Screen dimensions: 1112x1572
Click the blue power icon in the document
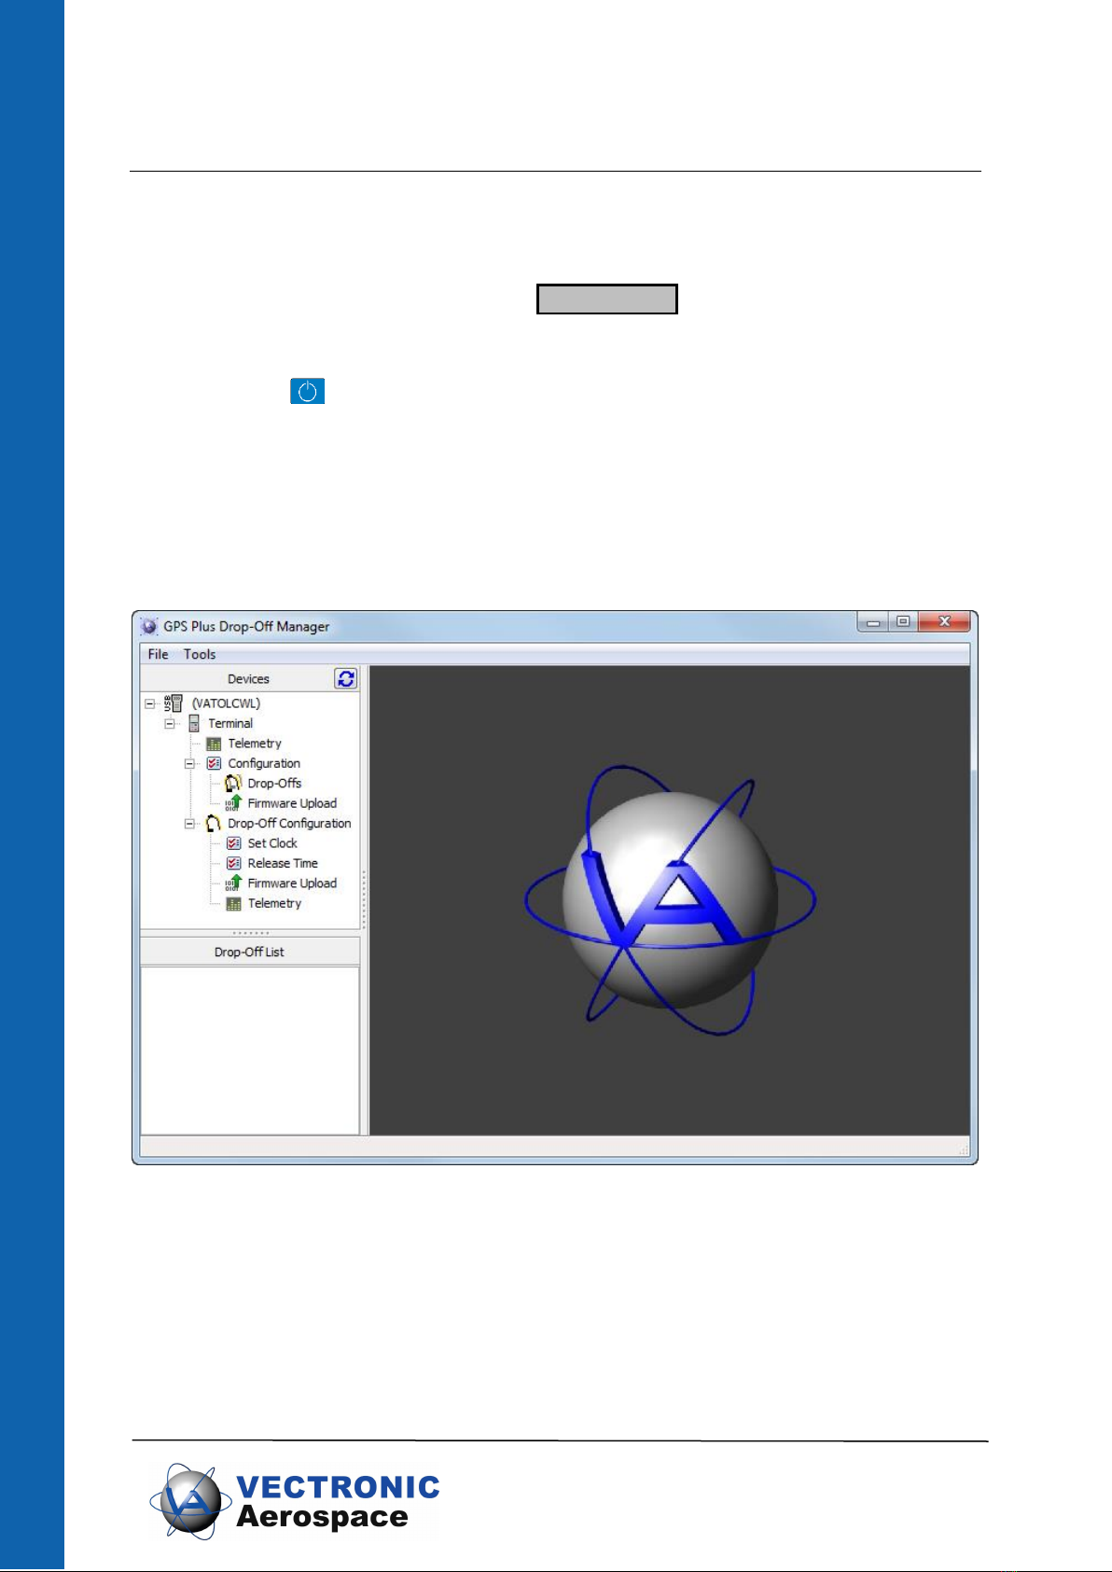click(x=308, y=391)
